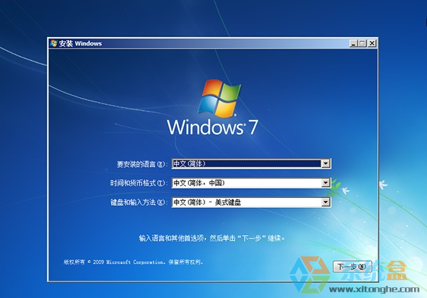This screenshot has width=427, height=298.
Task: Click the setup icon in the title bar
Action: [54, 44]
